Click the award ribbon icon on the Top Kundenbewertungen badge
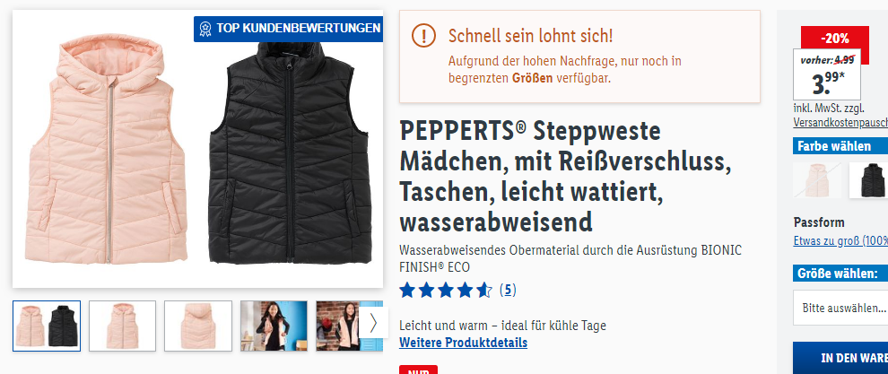Image resolution: width=888 pixels, height=374 pixels. click(205, 29)
